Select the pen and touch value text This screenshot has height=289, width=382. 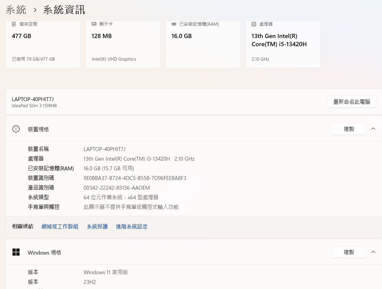pyautogui.click(x=131, y=207)
